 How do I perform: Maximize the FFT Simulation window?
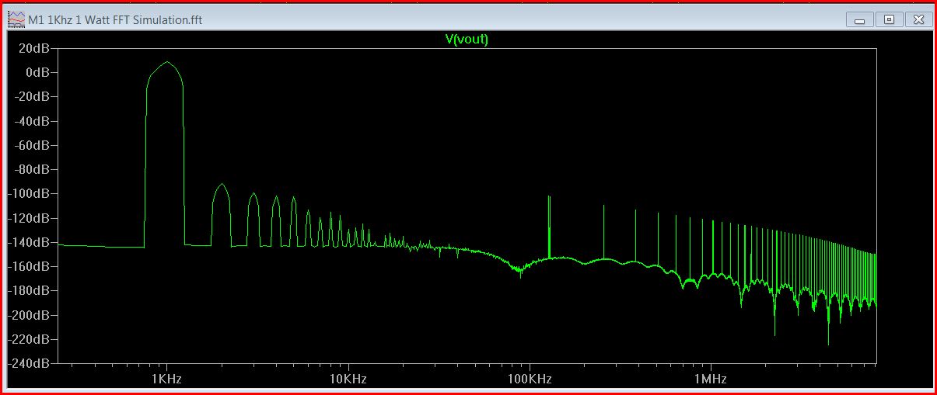[x=890, y=20]
